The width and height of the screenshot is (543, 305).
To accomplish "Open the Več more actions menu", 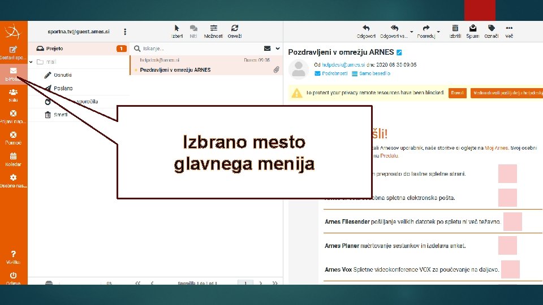I will [509, 32].
